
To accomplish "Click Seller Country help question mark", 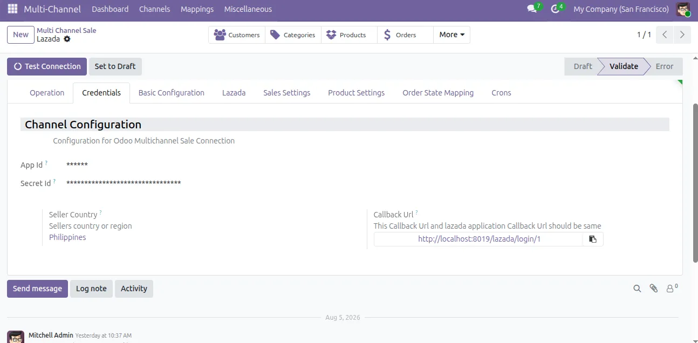I will 100,212.
